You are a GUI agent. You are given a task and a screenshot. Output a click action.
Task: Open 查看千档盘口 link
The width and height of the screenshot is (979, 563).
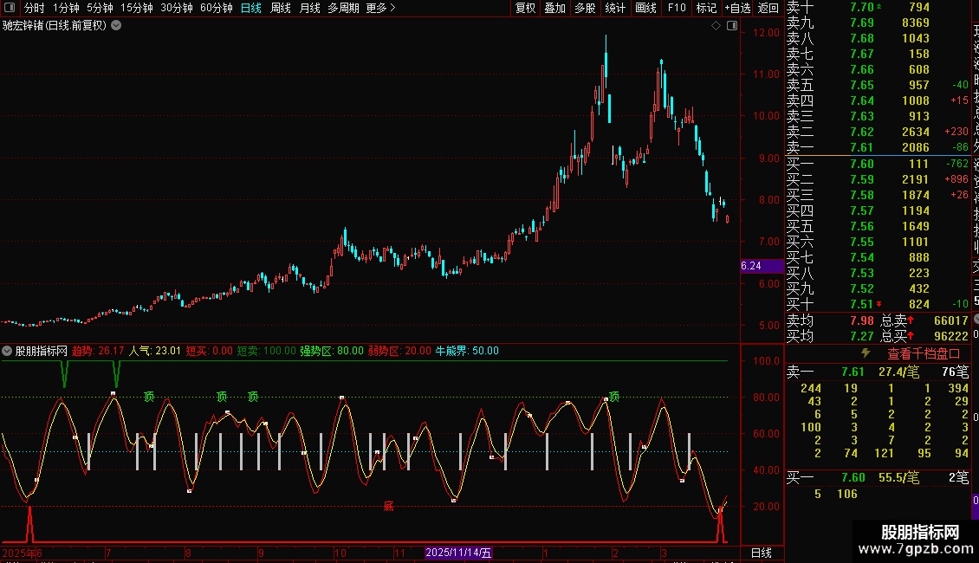click(924, 353)
